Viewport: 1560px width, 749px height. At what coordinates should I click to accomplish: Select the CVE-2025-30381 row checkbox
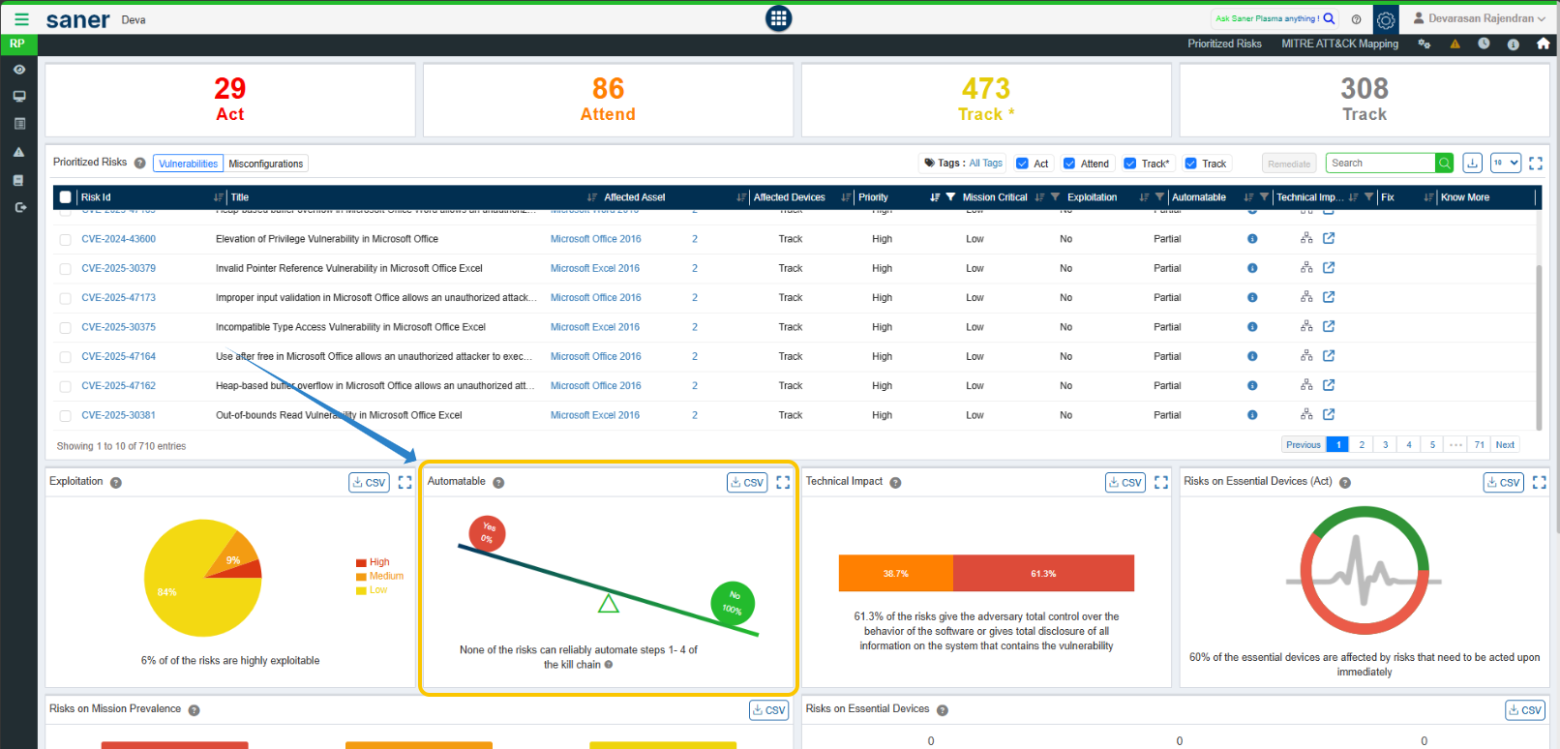point(66,416)
